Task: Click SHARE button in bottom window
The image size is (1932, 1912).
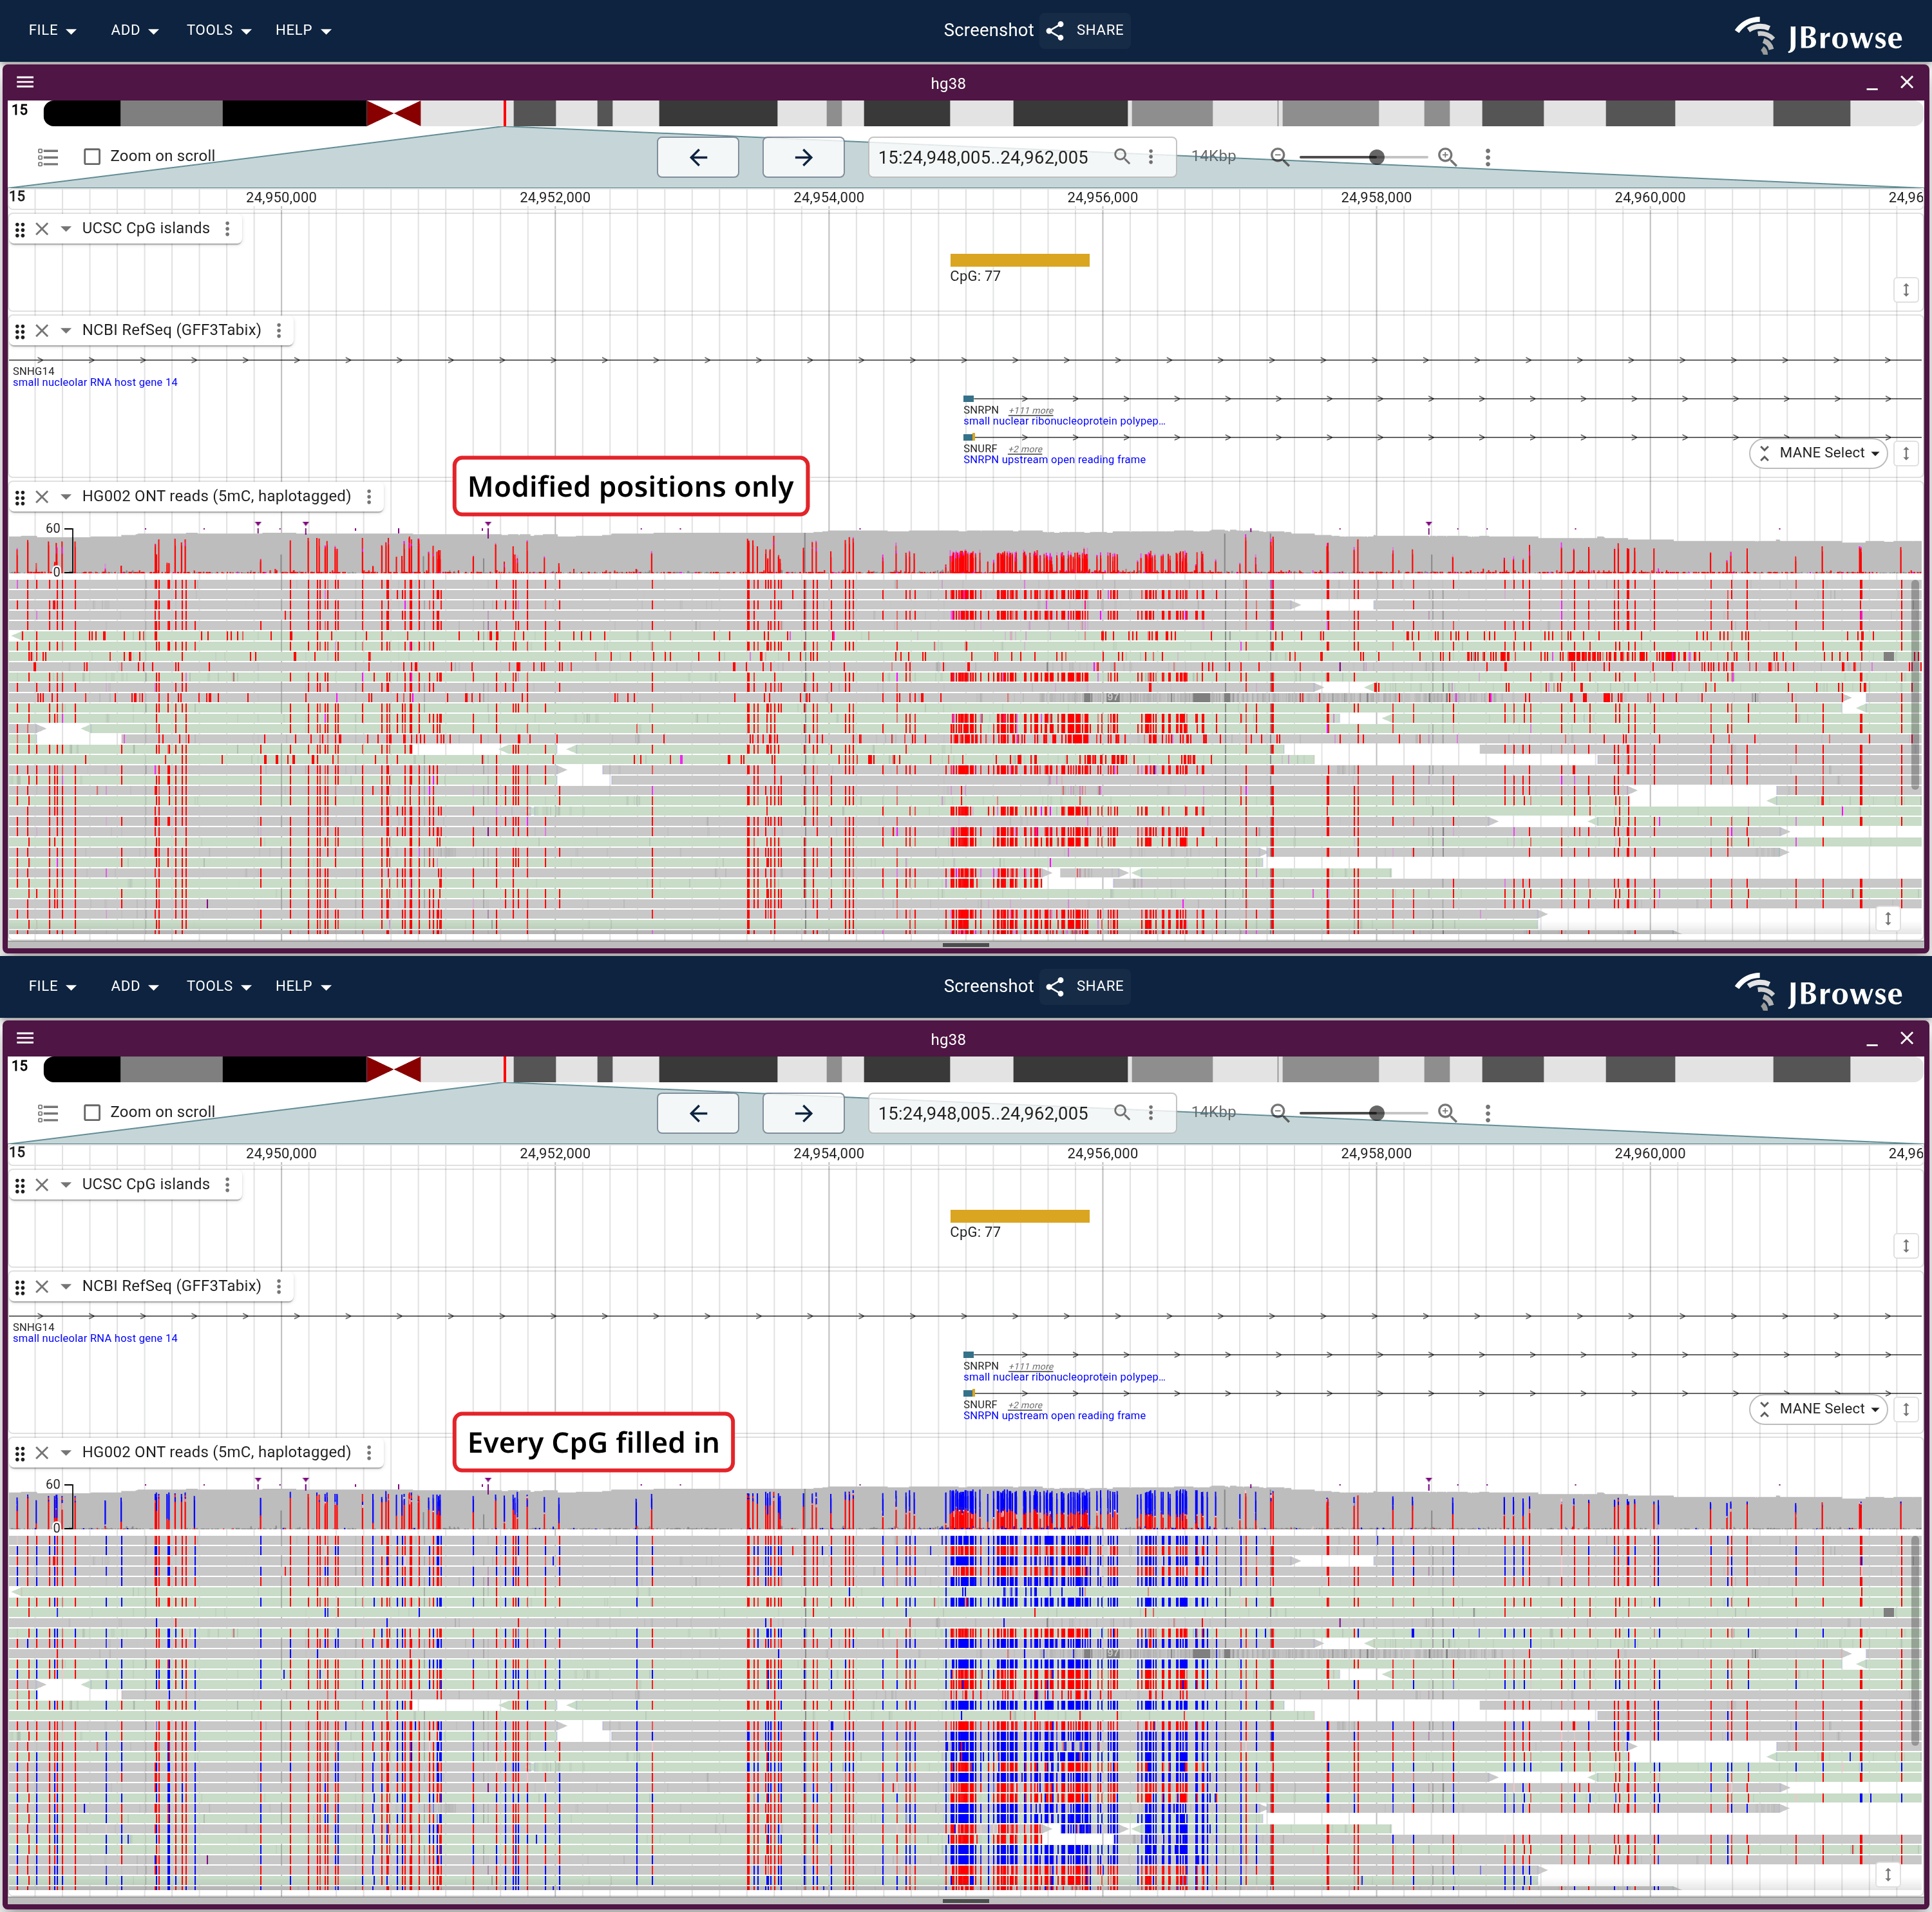Action: pos(1085,986)
